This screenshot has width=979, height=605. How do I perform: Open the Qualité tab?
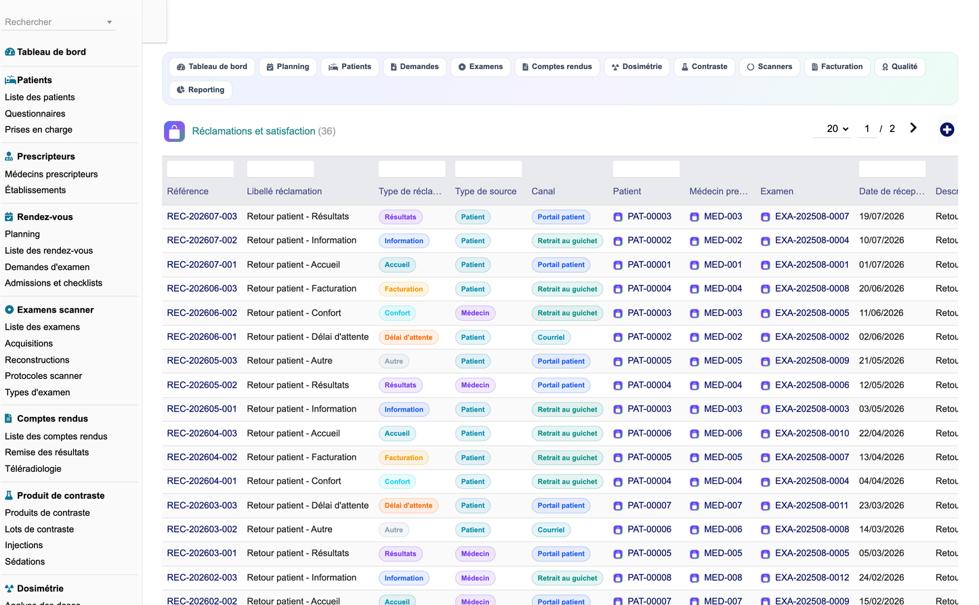point(900,67)
